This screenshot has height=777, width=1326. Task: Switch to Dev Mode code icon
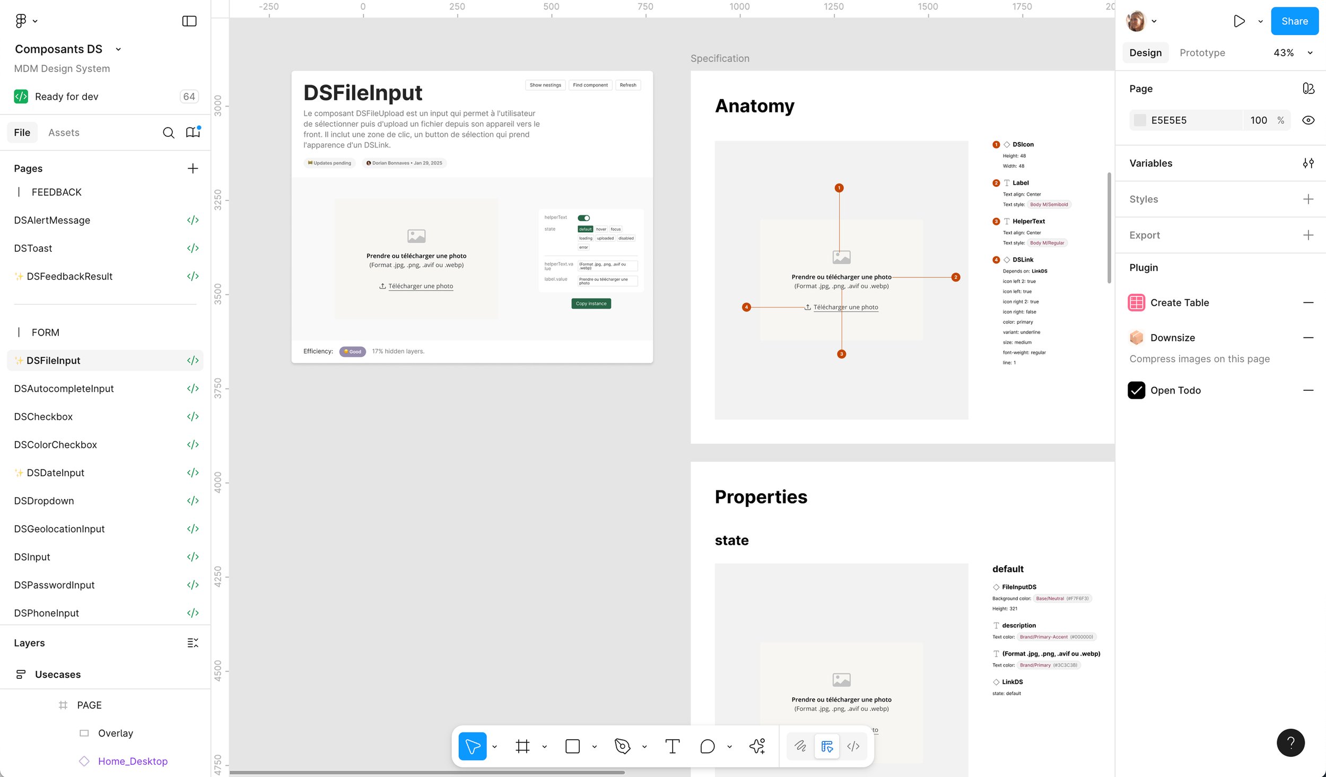point(853,746)
